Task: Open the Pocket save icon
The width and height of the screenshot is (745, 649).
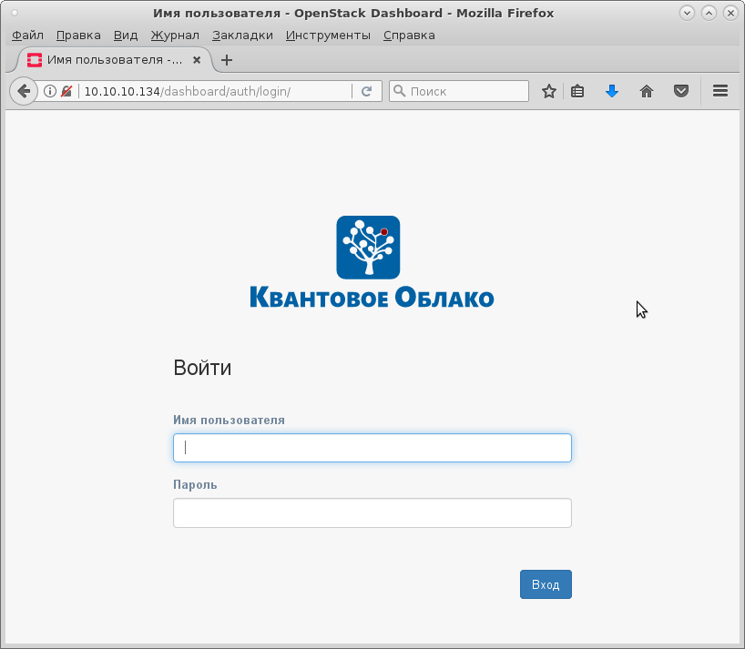Action: click(x=680, y=91)
